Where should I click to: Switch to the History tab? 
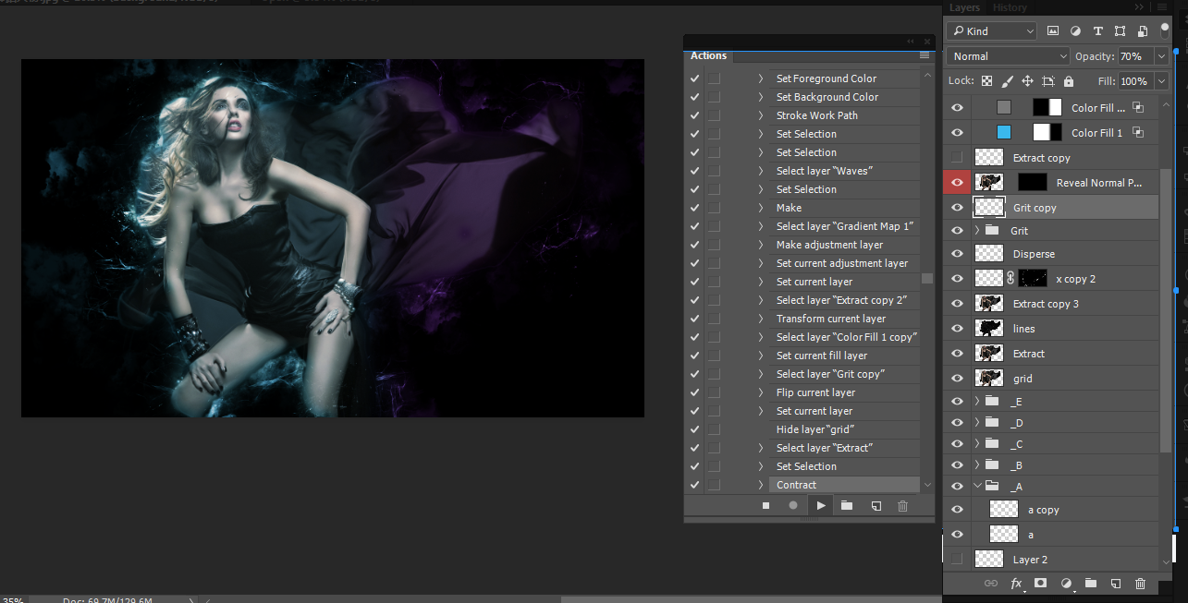[x=1010, y=7]
